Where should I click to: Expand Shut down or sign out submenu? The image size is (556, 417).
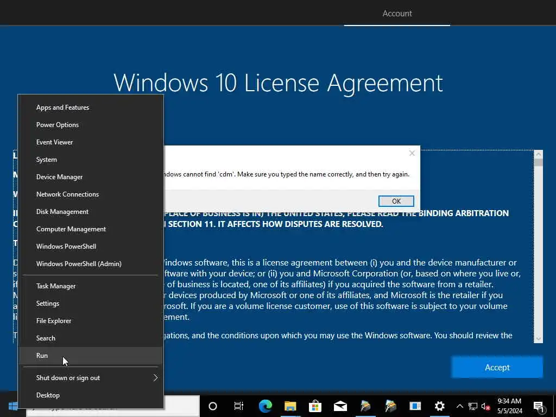pyautogui.click(x=91, y=378)
